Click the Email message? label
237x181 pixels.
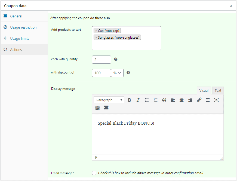[62, 173]
